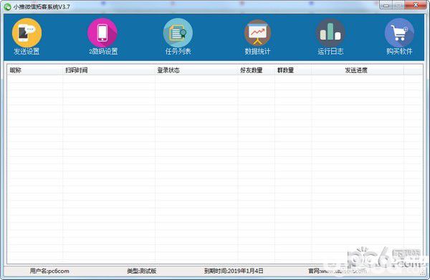Click the 用户名:pc6com status text
Image resolution: width=430 pixels, height=280 pixels.
tap(49, 271)
